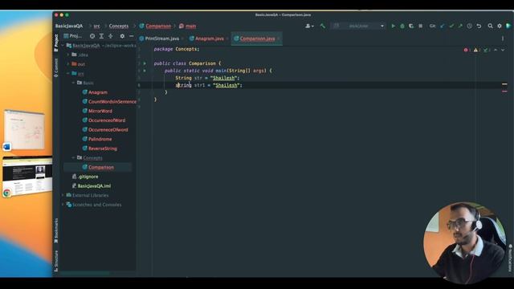
Task: Click the red error count indicator
Action: click(467, 50)
